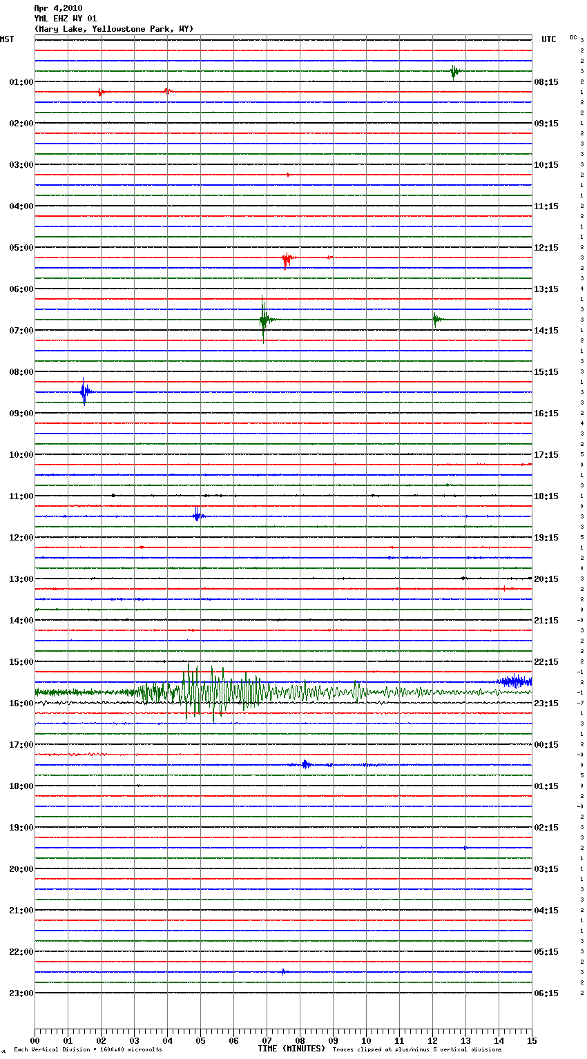
Task: Click minute tick label "03" on time axis
Action: pyautogui.click(x=134, y=1040)
